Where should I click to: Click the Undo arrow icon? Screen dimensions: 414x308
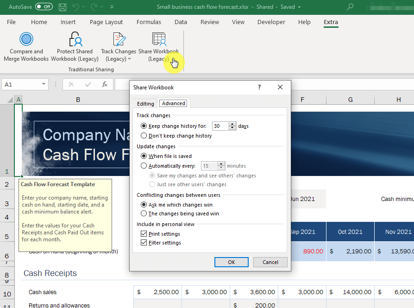click(x=76, y=7)
